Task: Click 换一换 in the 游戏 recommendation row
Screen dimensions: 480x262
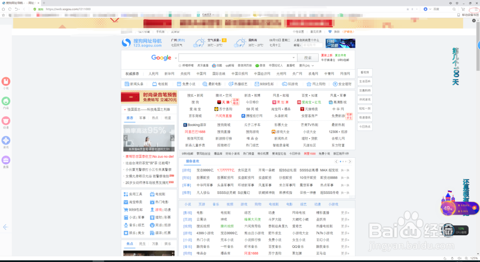Action: 345,170
